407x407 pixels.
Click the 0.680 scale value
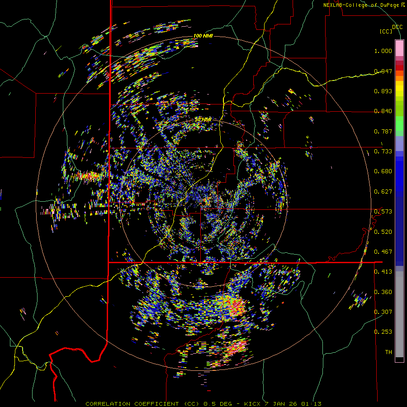pyautogui.click(x=383, y=171)
